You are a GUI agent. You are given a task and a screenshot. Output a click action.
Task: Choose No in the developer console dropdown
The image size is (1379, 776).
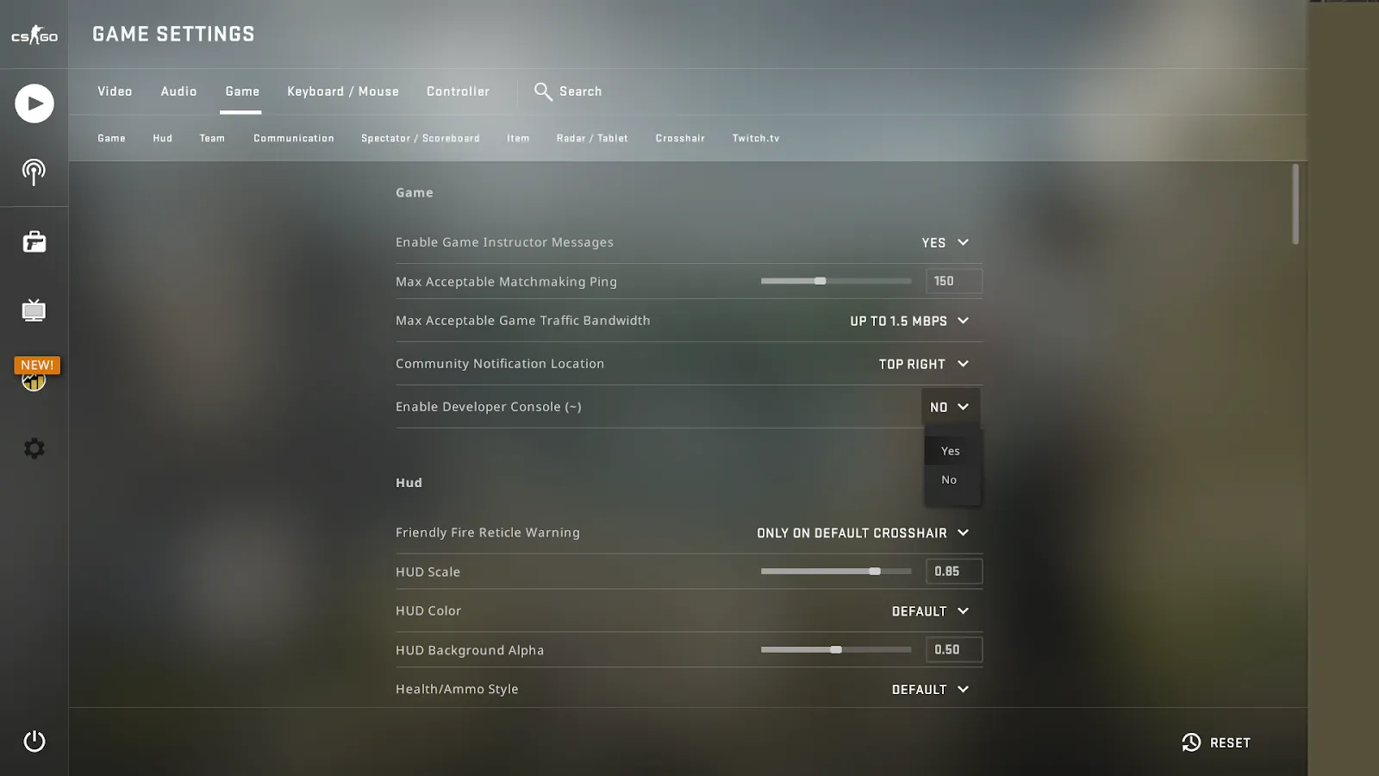pyautogui.click(x=952, y=480)
